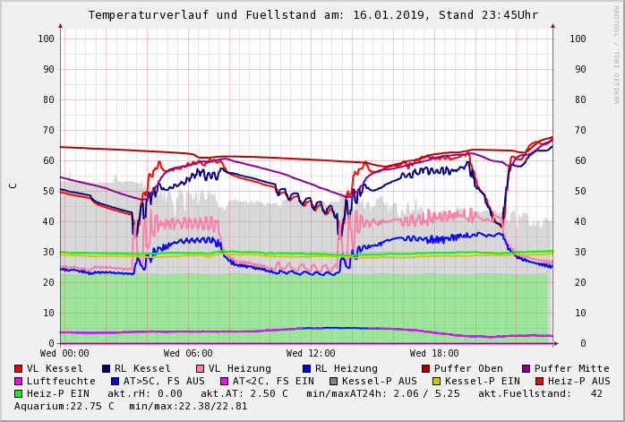Click the blue RL Heizung legend swatch
This screenshot has height=422, width=625.
306,368
